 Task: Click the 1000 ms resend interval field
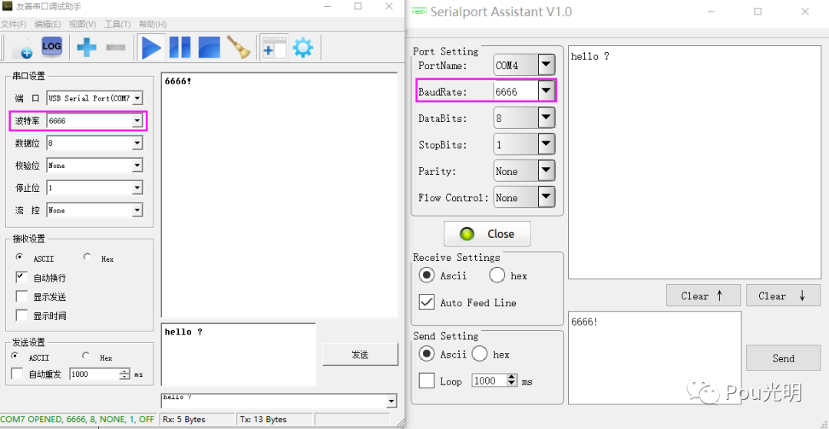[x=94, y=374]
